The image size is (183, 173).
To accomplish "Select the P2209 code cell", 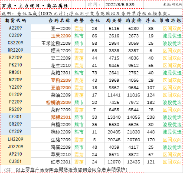I will (x=16, y=102).
